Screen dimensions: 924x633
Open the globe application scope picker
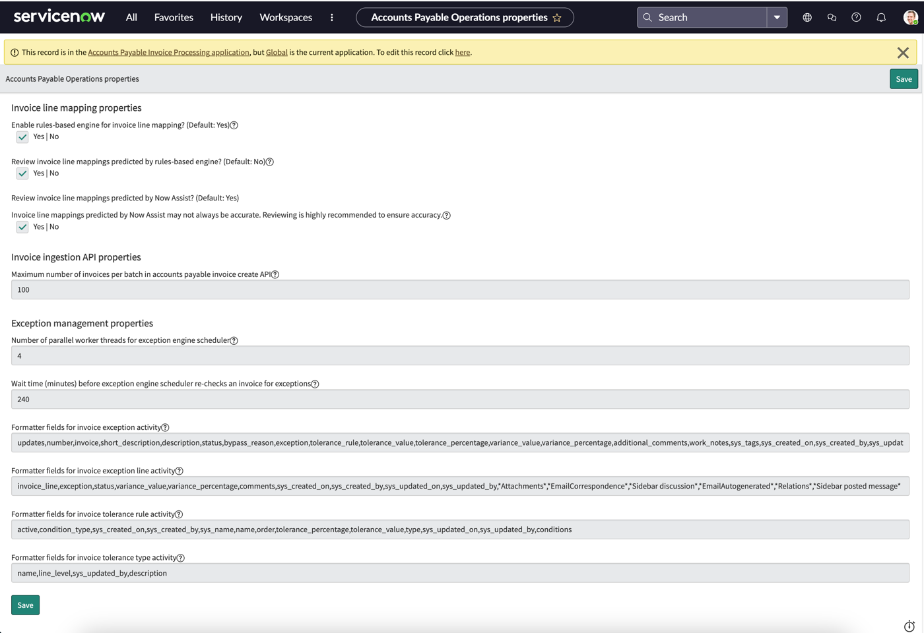[x=807, y=18]
